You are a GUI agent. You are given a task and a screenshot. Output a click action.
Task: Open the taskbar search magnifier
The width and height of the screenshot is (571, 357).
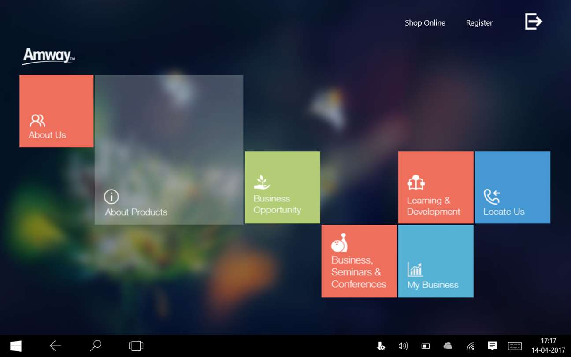[x=96, y=346]
